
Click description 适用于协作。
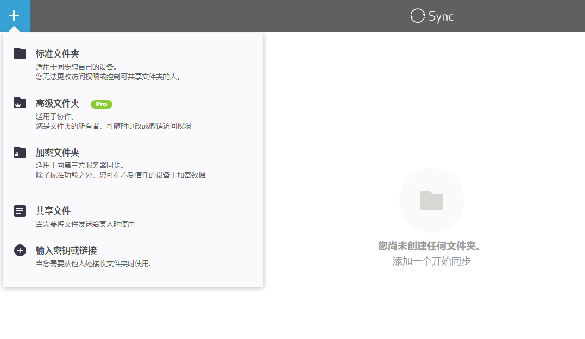click(x=55, y=116)
